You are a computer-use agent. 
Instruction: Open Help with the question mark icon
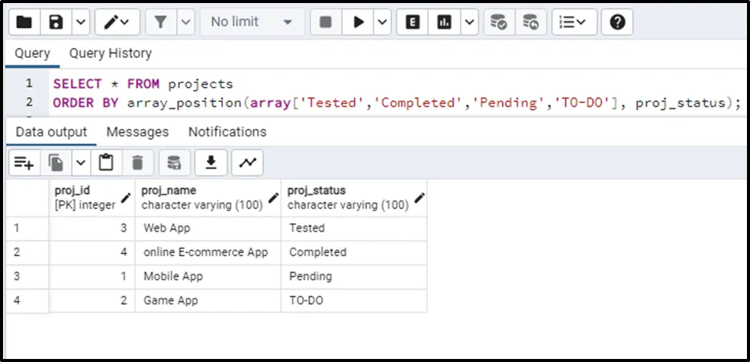click(617, 22)
